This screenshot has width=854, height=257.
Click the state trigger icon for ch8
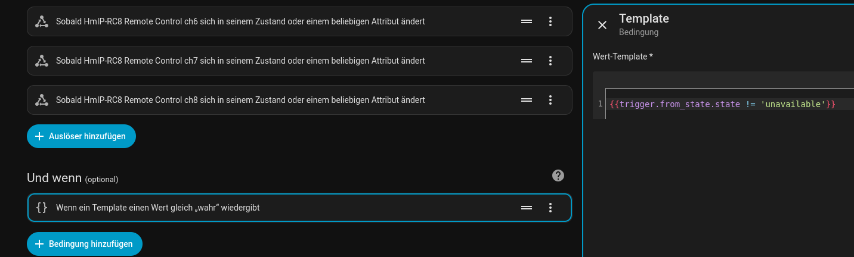tap(41, 100)
